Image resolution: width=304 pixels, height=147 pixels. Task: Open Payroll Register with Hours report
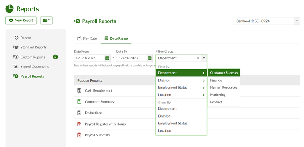105,124
